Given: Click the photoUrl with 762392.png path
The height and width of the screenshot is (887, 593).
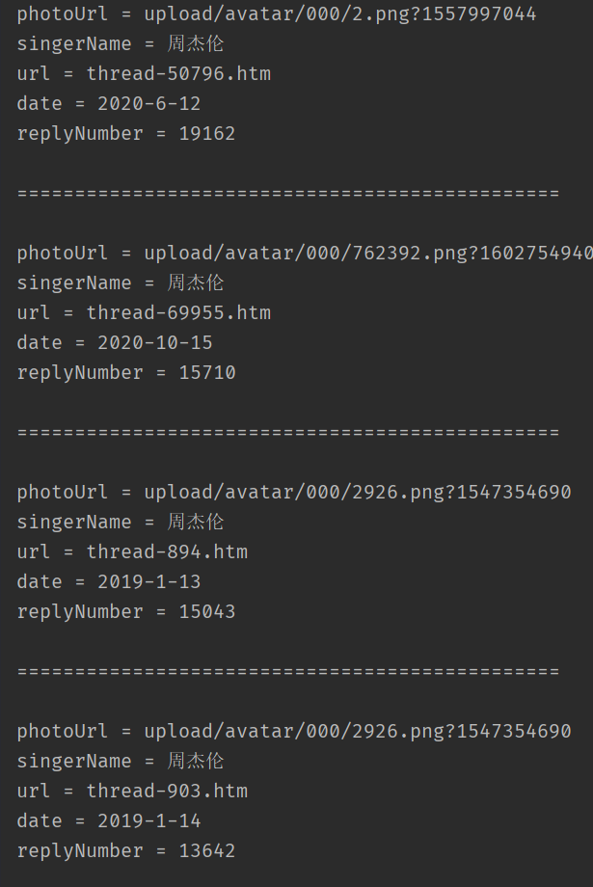Looking at the screenshot, I should click(304, 253).
